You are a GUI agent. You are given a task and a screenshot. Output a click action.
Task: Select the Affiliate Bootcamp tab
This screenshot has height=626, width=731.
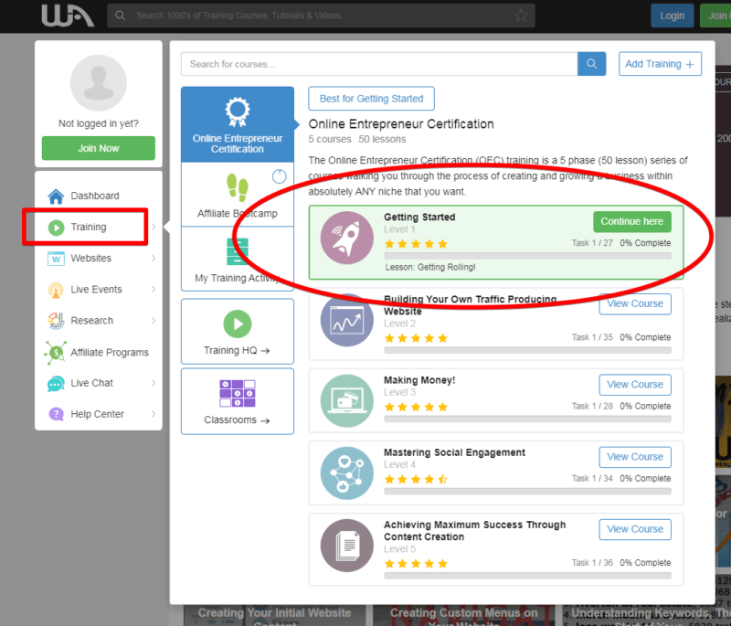tap(238, 195)
